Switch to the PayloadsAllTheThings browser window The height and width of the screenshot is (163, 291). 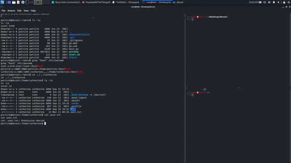click(97, 2)
